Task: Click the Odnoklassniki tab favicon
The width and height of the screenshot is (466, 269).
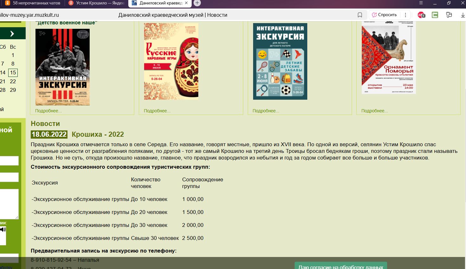Action: pyautogui.click(x=8, y=3)
